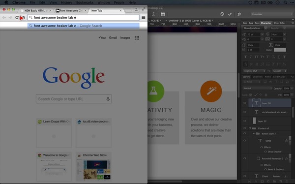This screenshot has width=295, height=184.
Task: Hide the Rounded Rectangle 2 layer via its eye icon
Action: coord(245,158)
